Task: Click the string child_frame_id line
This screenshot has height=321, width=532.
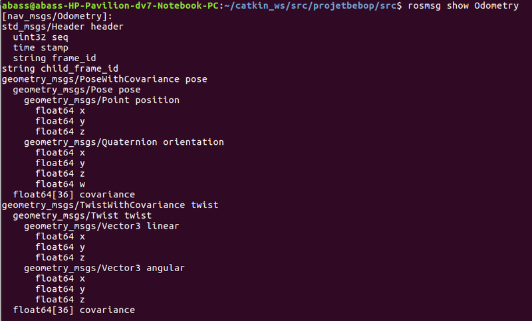Action: (x=60, y=68)
